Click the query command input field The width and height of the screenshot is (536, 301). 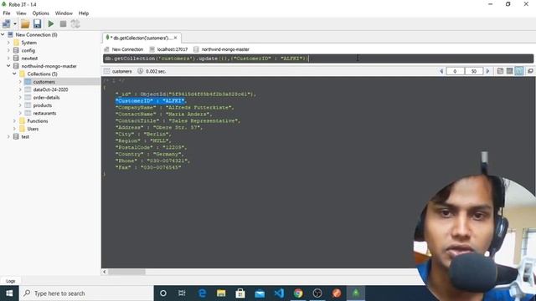pyautogui.click(x=318, y=59)
